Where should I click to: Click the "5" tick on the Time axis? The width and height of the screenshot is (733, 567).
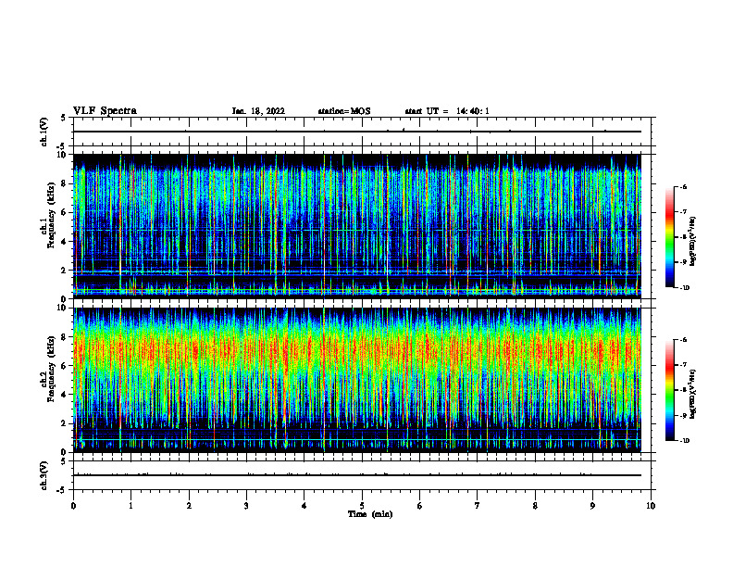pos(362,506)
